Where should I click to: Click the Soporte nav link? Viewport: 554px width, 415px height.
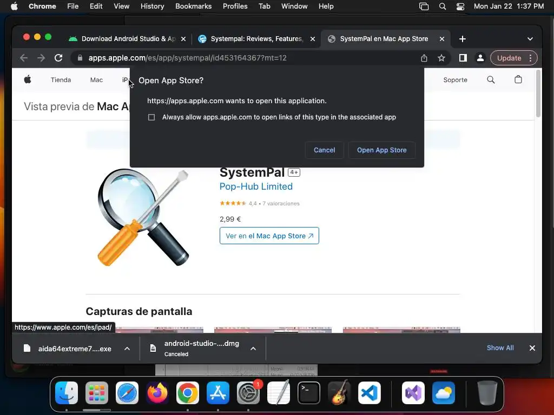click(x=455, y=80)
